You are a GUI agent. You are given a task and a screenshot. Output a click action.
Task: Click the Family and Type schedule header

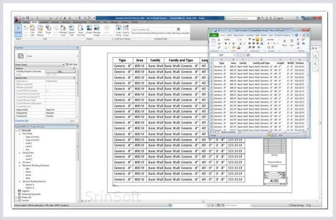[x=181, y=60]
